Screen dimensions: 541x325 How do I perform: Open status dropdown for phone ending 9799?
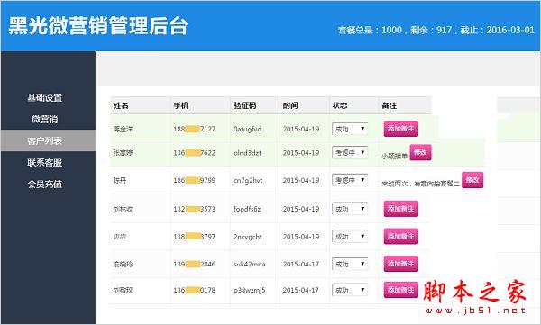pos(350,180)
